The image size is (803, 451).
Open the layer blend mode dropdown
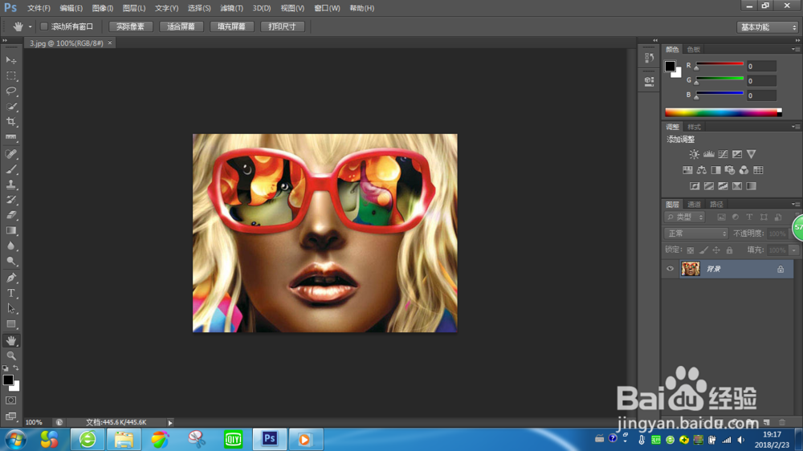(x=695, y=234)
